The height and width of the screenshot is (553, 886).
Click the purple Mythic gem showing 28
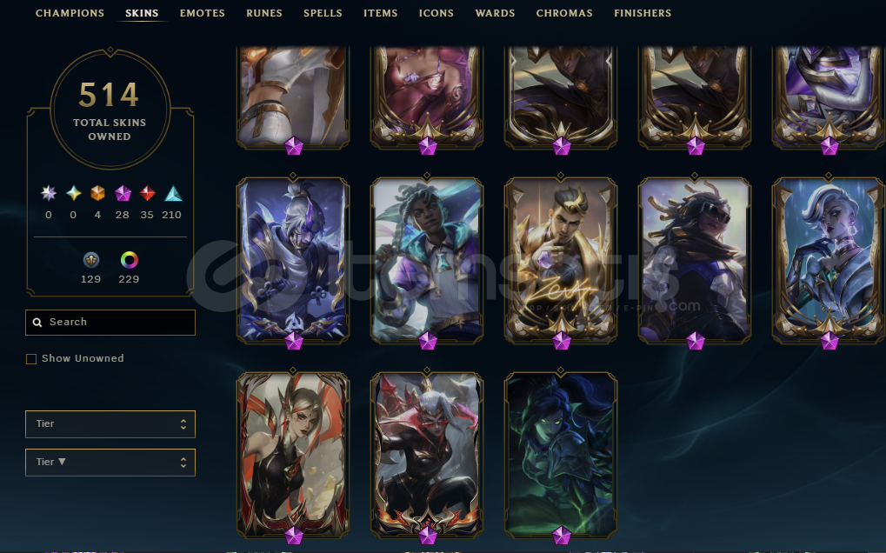click(123, 193)
